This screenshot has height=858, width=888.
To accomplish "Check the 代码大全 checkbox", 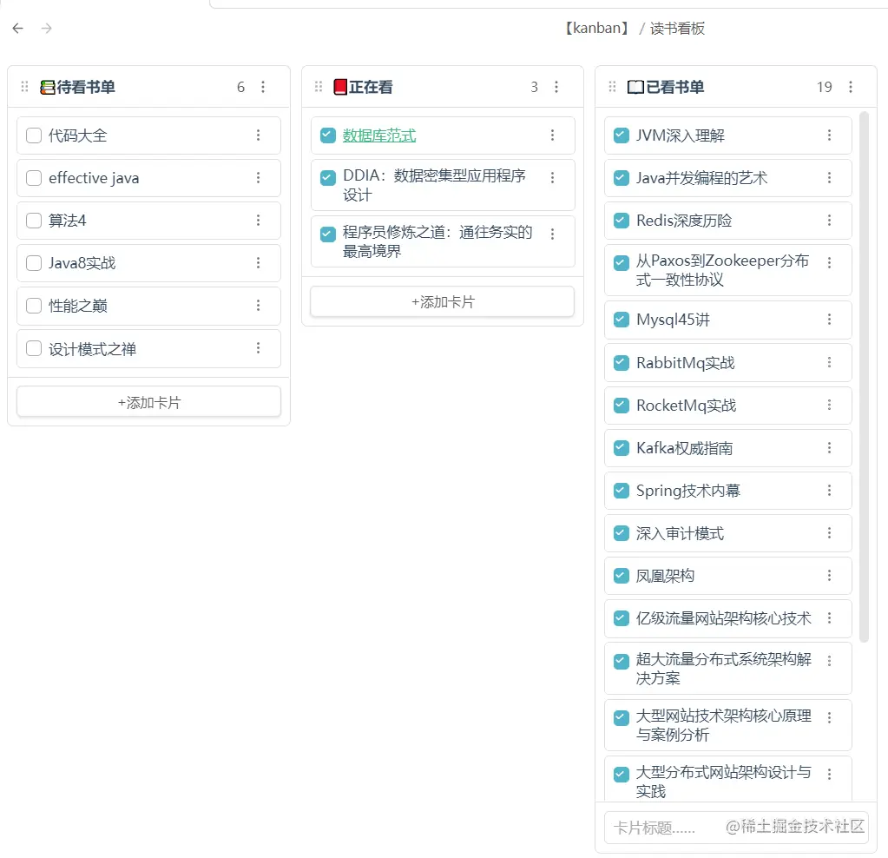I will click(x=34, y=135).
